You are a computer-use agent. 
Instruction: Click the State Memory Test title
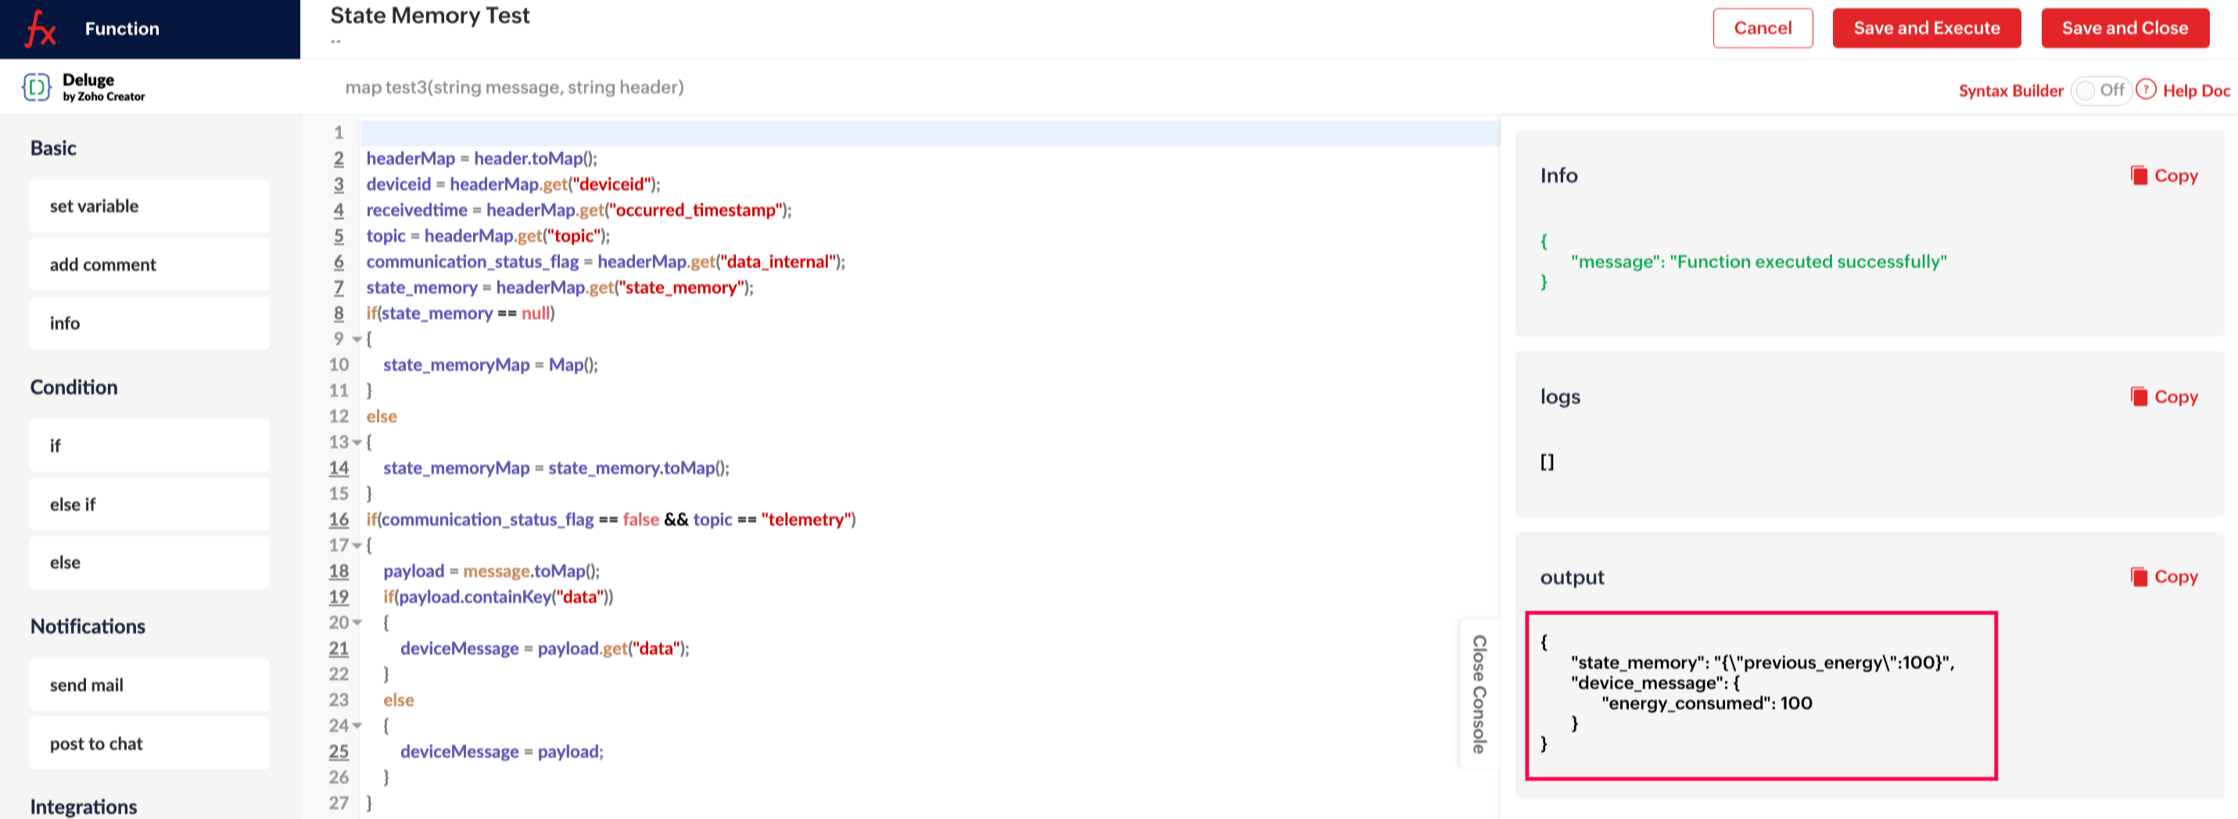click(430, 16)
